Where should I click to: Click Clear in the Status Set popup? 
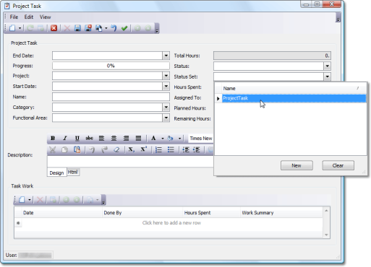tap(338, 165)
